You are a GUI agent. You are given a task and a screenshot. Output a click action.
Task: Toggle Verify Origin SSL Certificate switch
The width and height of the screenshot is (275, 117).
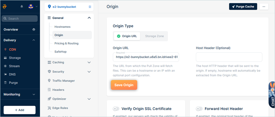116,109
